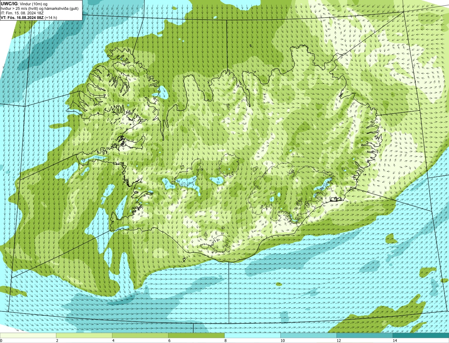
Task: Click the "12" scale label
Action: 339,341
